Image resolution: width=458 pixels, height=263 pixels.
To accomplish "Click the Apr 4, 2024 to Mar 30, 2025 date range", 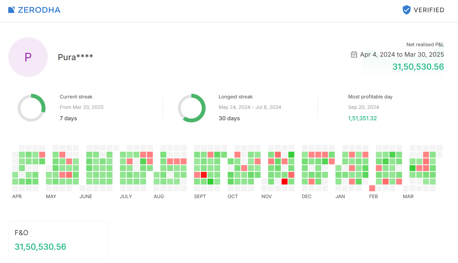I will [x=402, y=54].
